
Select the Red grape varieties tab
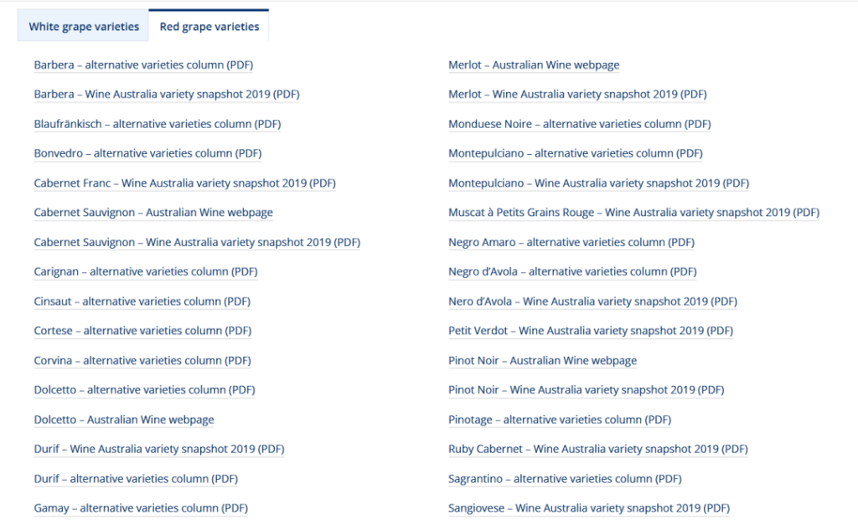coord(209,26)
